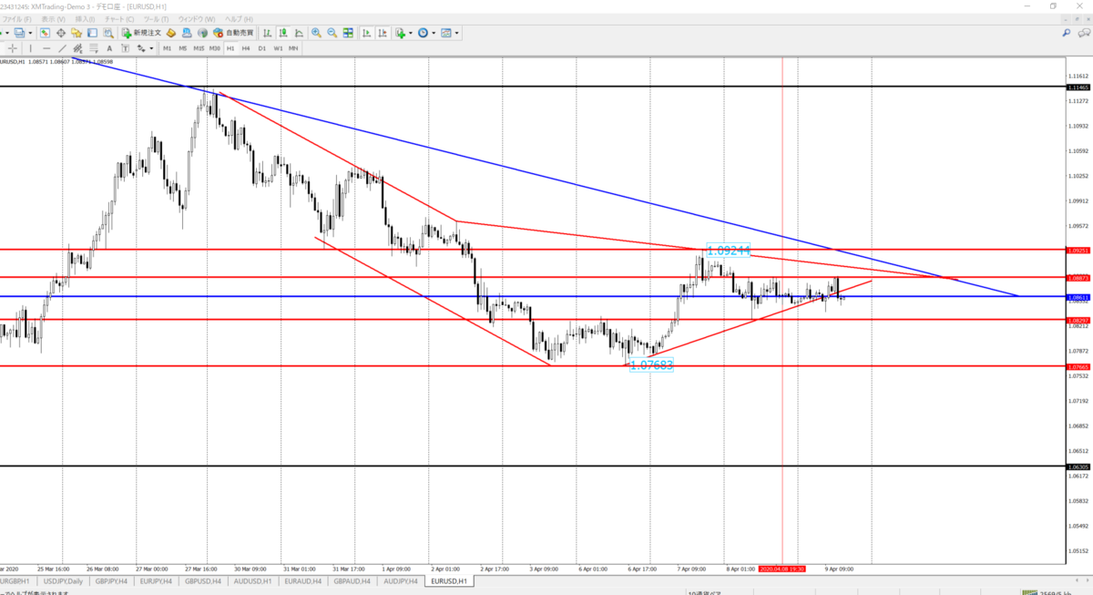This screenshot has height=595, width=1093.
Task: Switch timeframe to M15
Action: (x=199, y=48)
